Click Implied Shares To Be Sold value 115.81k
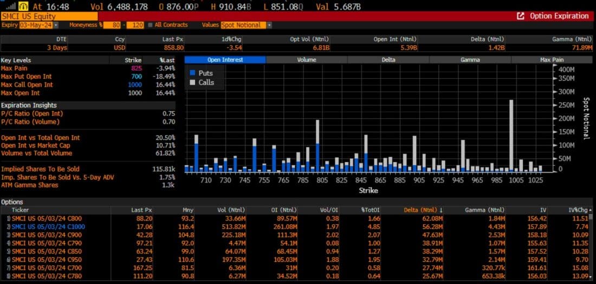Viewport: 596px width, 284px height. [x=164, y=169]
